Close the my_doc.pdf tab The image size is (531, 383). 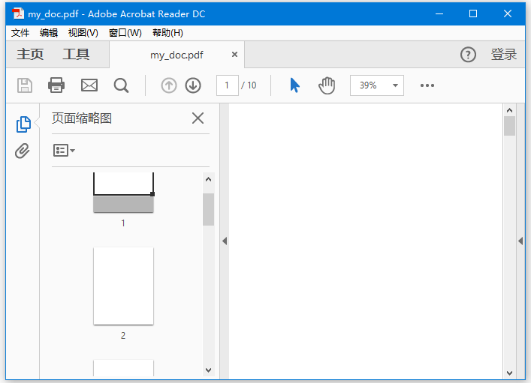point(234,55)
